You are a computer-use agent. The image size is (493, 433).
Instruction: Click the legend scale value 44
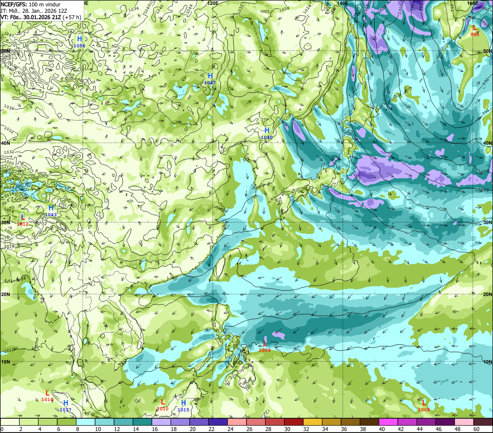click(420, 429)
